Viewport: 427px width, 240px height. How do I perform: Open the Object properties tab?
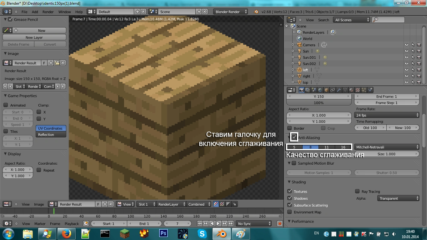coord(327,90)
